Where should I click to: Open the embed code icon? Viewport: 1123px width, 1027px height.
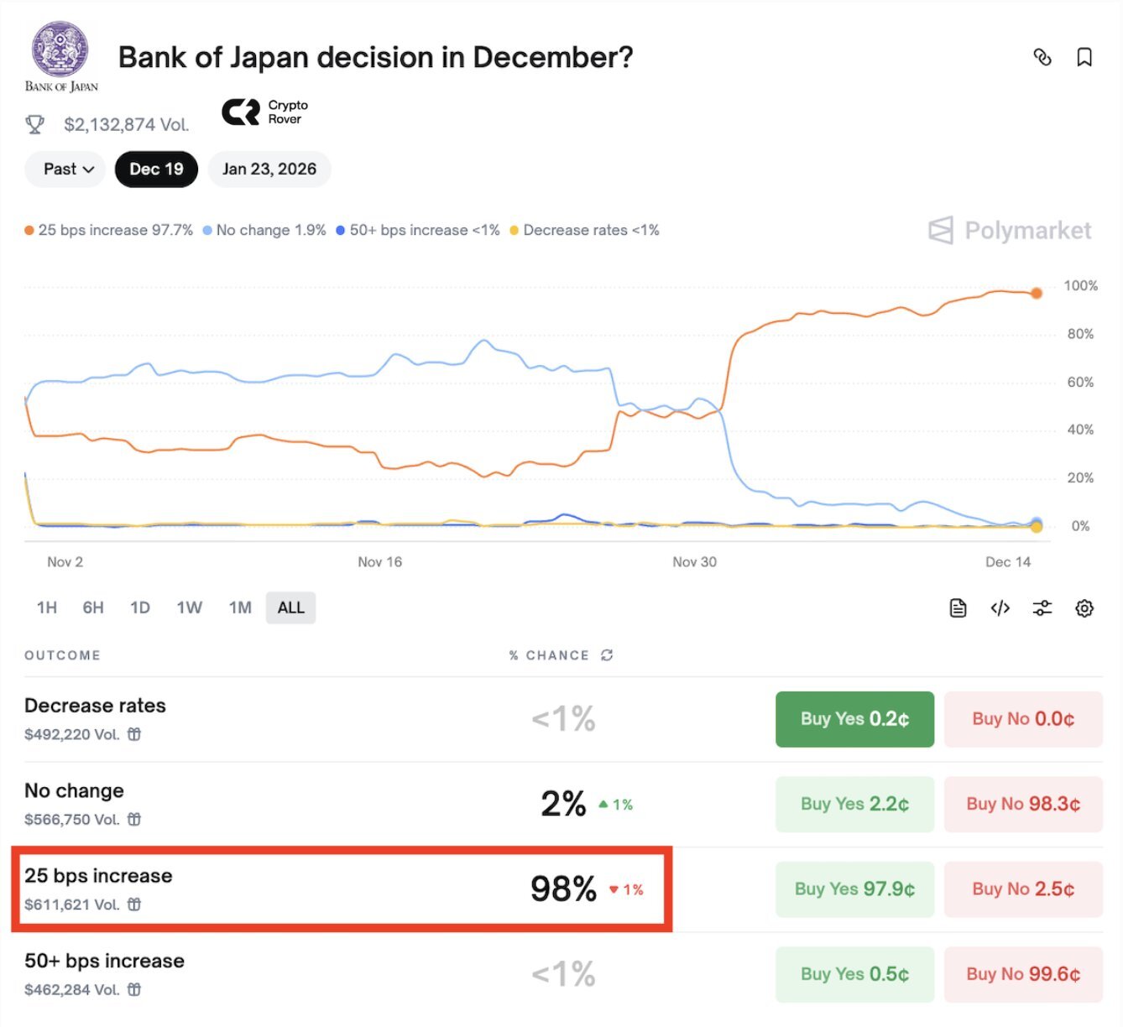1000,607
